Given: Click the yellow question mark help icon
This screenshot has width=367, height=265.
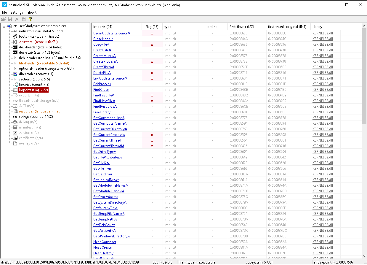Looking at the screenshot, I should [x=30, y=19].
